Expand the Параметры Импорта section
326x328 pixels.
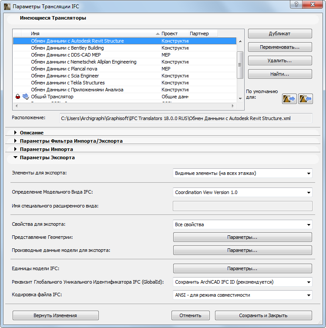pyautogui.click(x=15, y=149)
